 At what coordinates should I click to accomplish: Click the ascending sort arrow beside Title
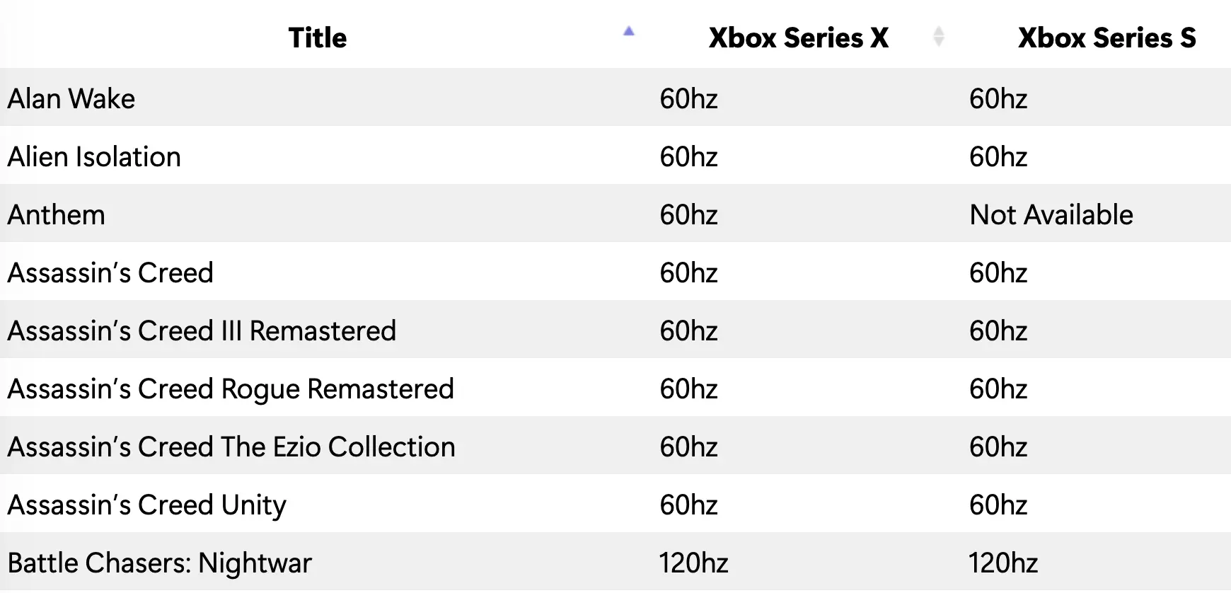[x=628, y=31]
